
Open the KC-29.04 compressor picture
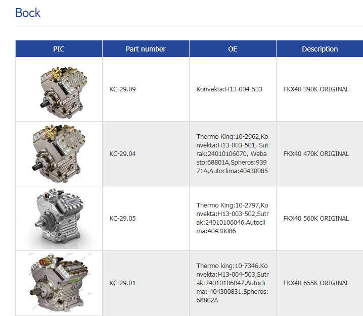[x=58, y=153]
